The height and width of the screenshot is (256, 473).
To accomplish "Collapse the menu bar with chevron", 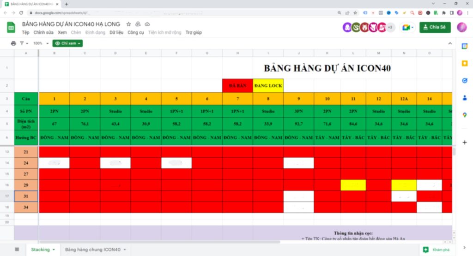I will coord(450,43).
